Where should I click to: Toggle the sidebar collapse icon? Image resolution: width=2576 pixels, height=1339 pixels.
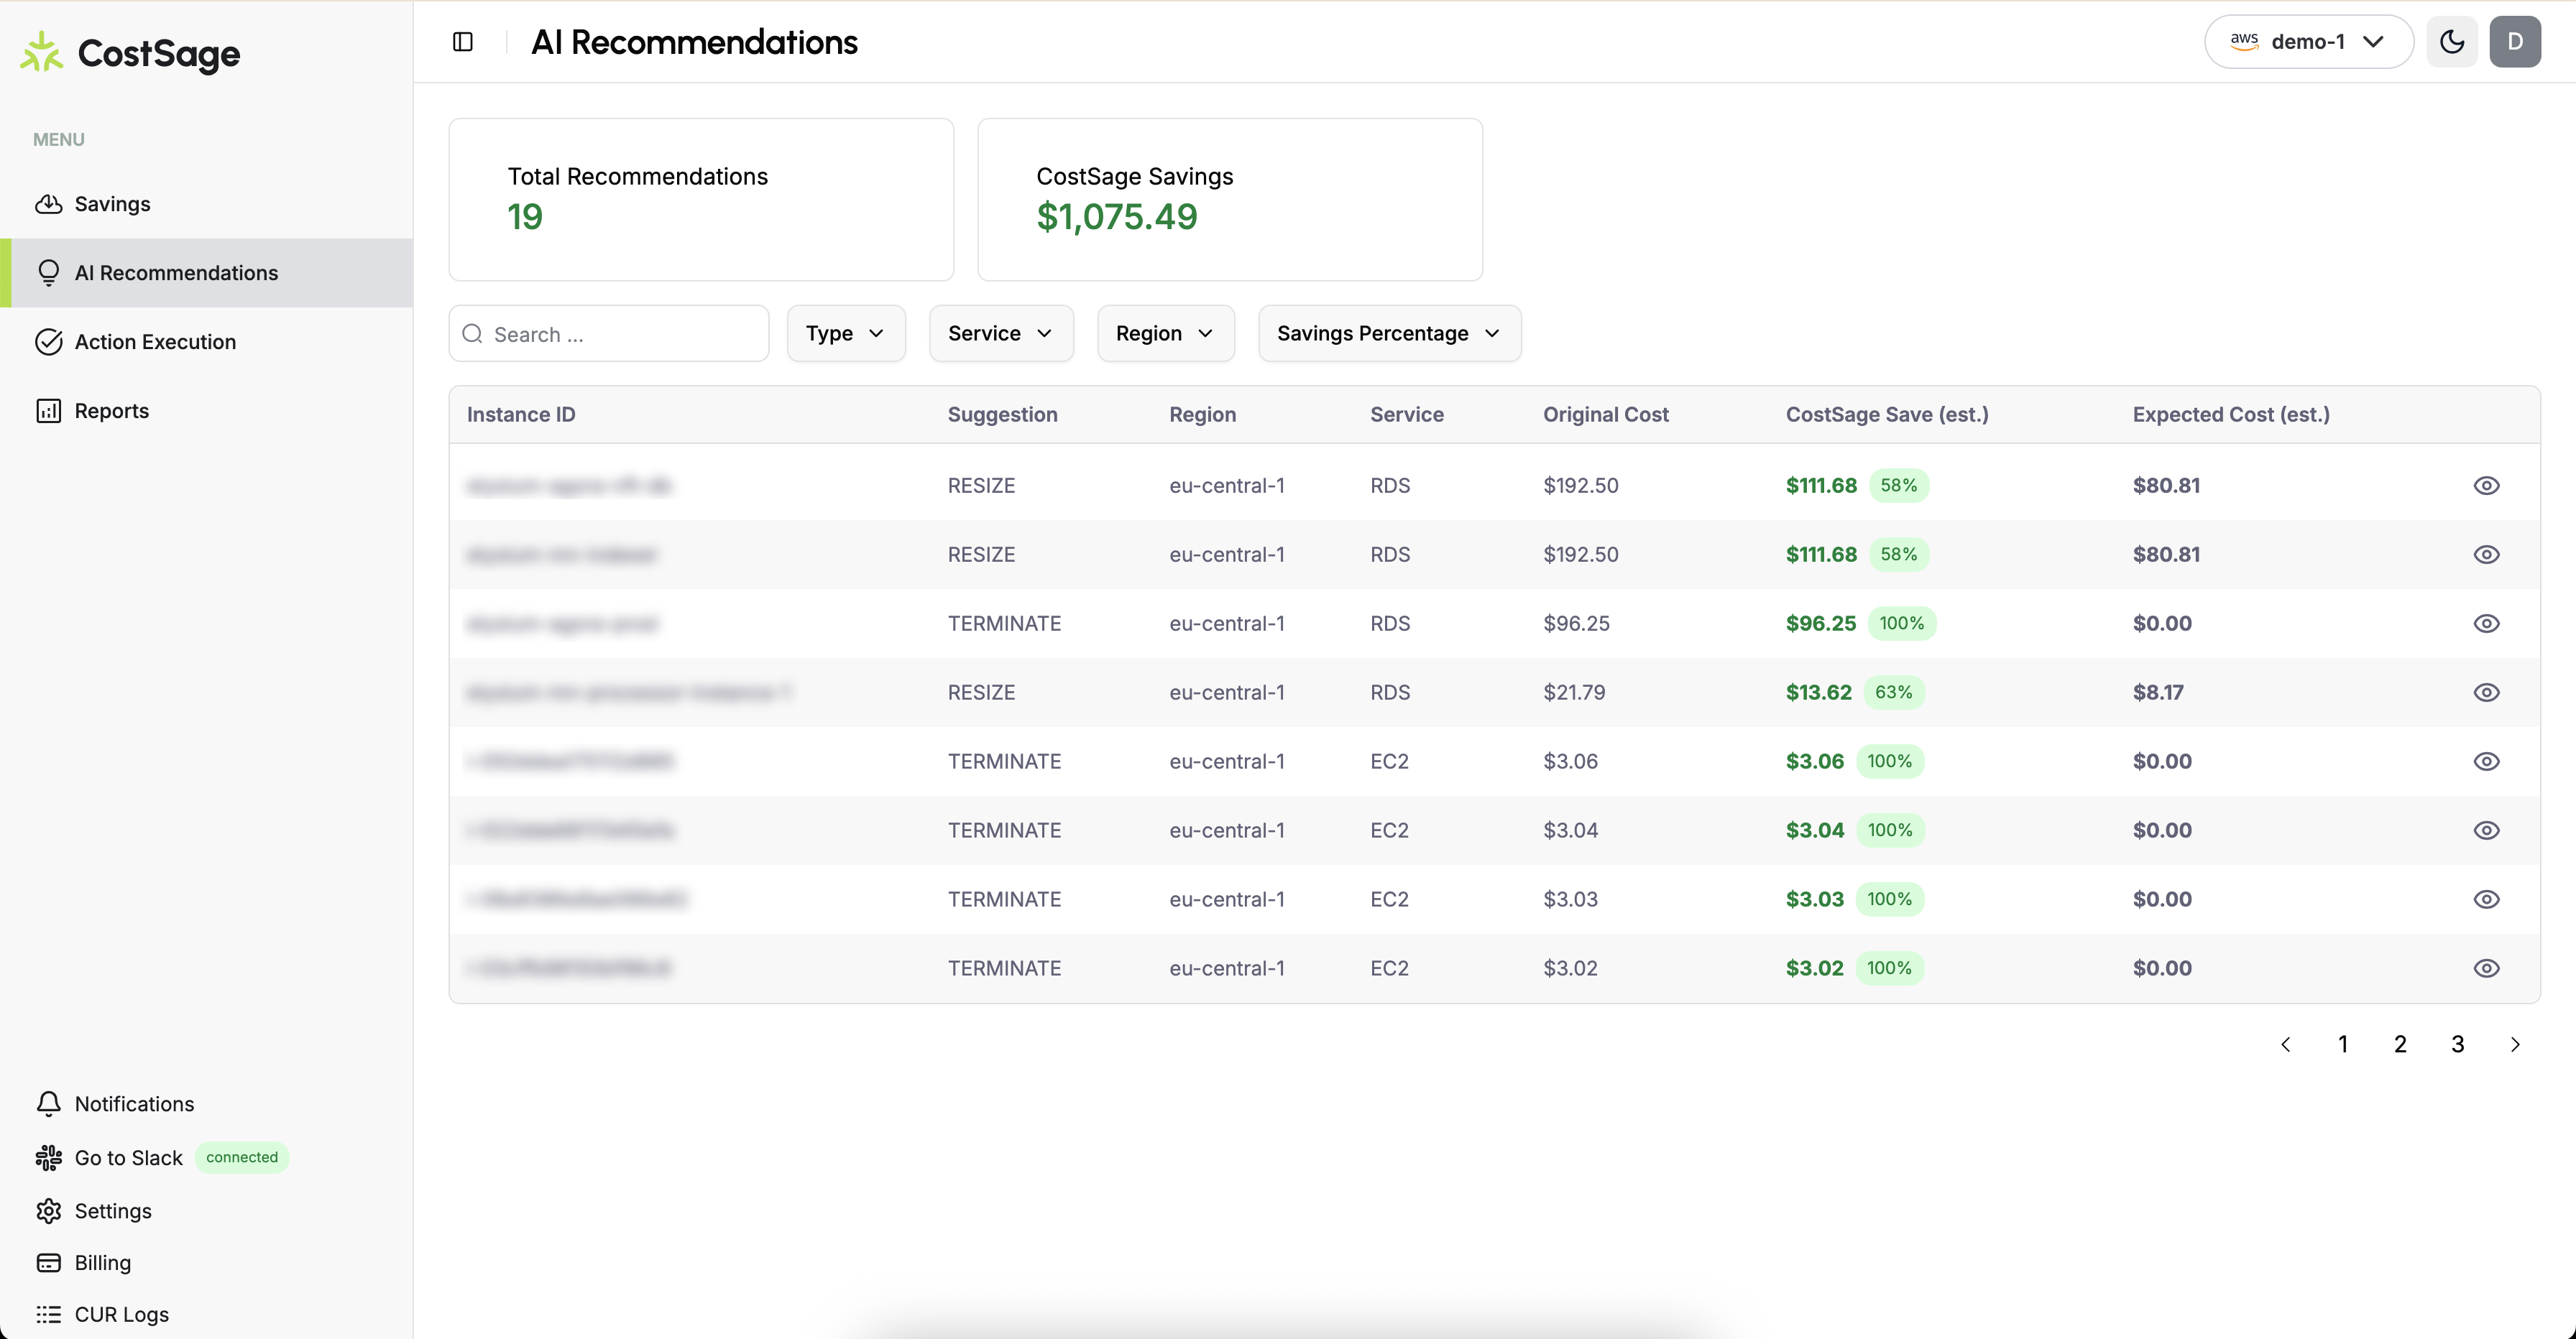(462, 42)
